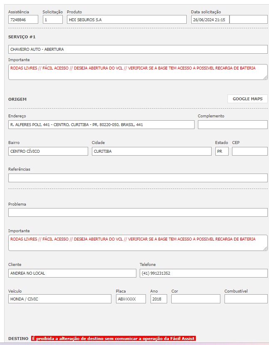Click the Placa license plate field

(131, 299)
